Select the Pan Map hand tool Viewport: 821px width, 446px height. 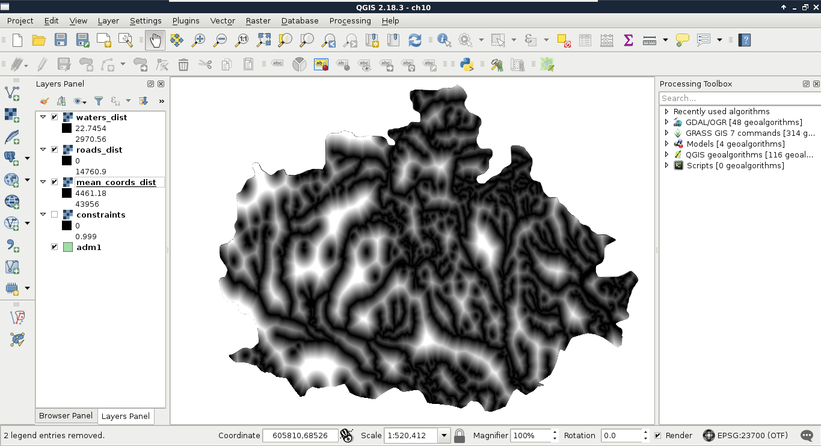coord(155,40)
